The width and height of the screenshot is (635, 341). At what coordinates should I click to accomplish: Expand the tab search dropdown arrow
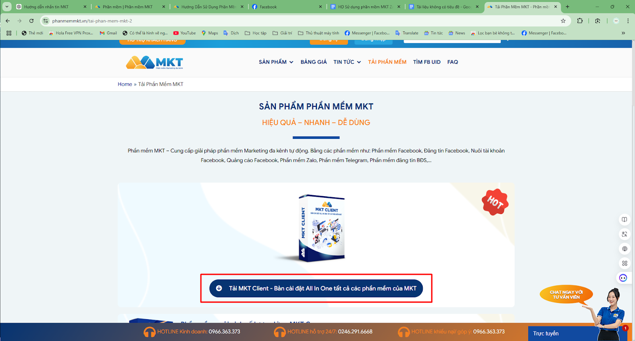click(x=7, y=7)
